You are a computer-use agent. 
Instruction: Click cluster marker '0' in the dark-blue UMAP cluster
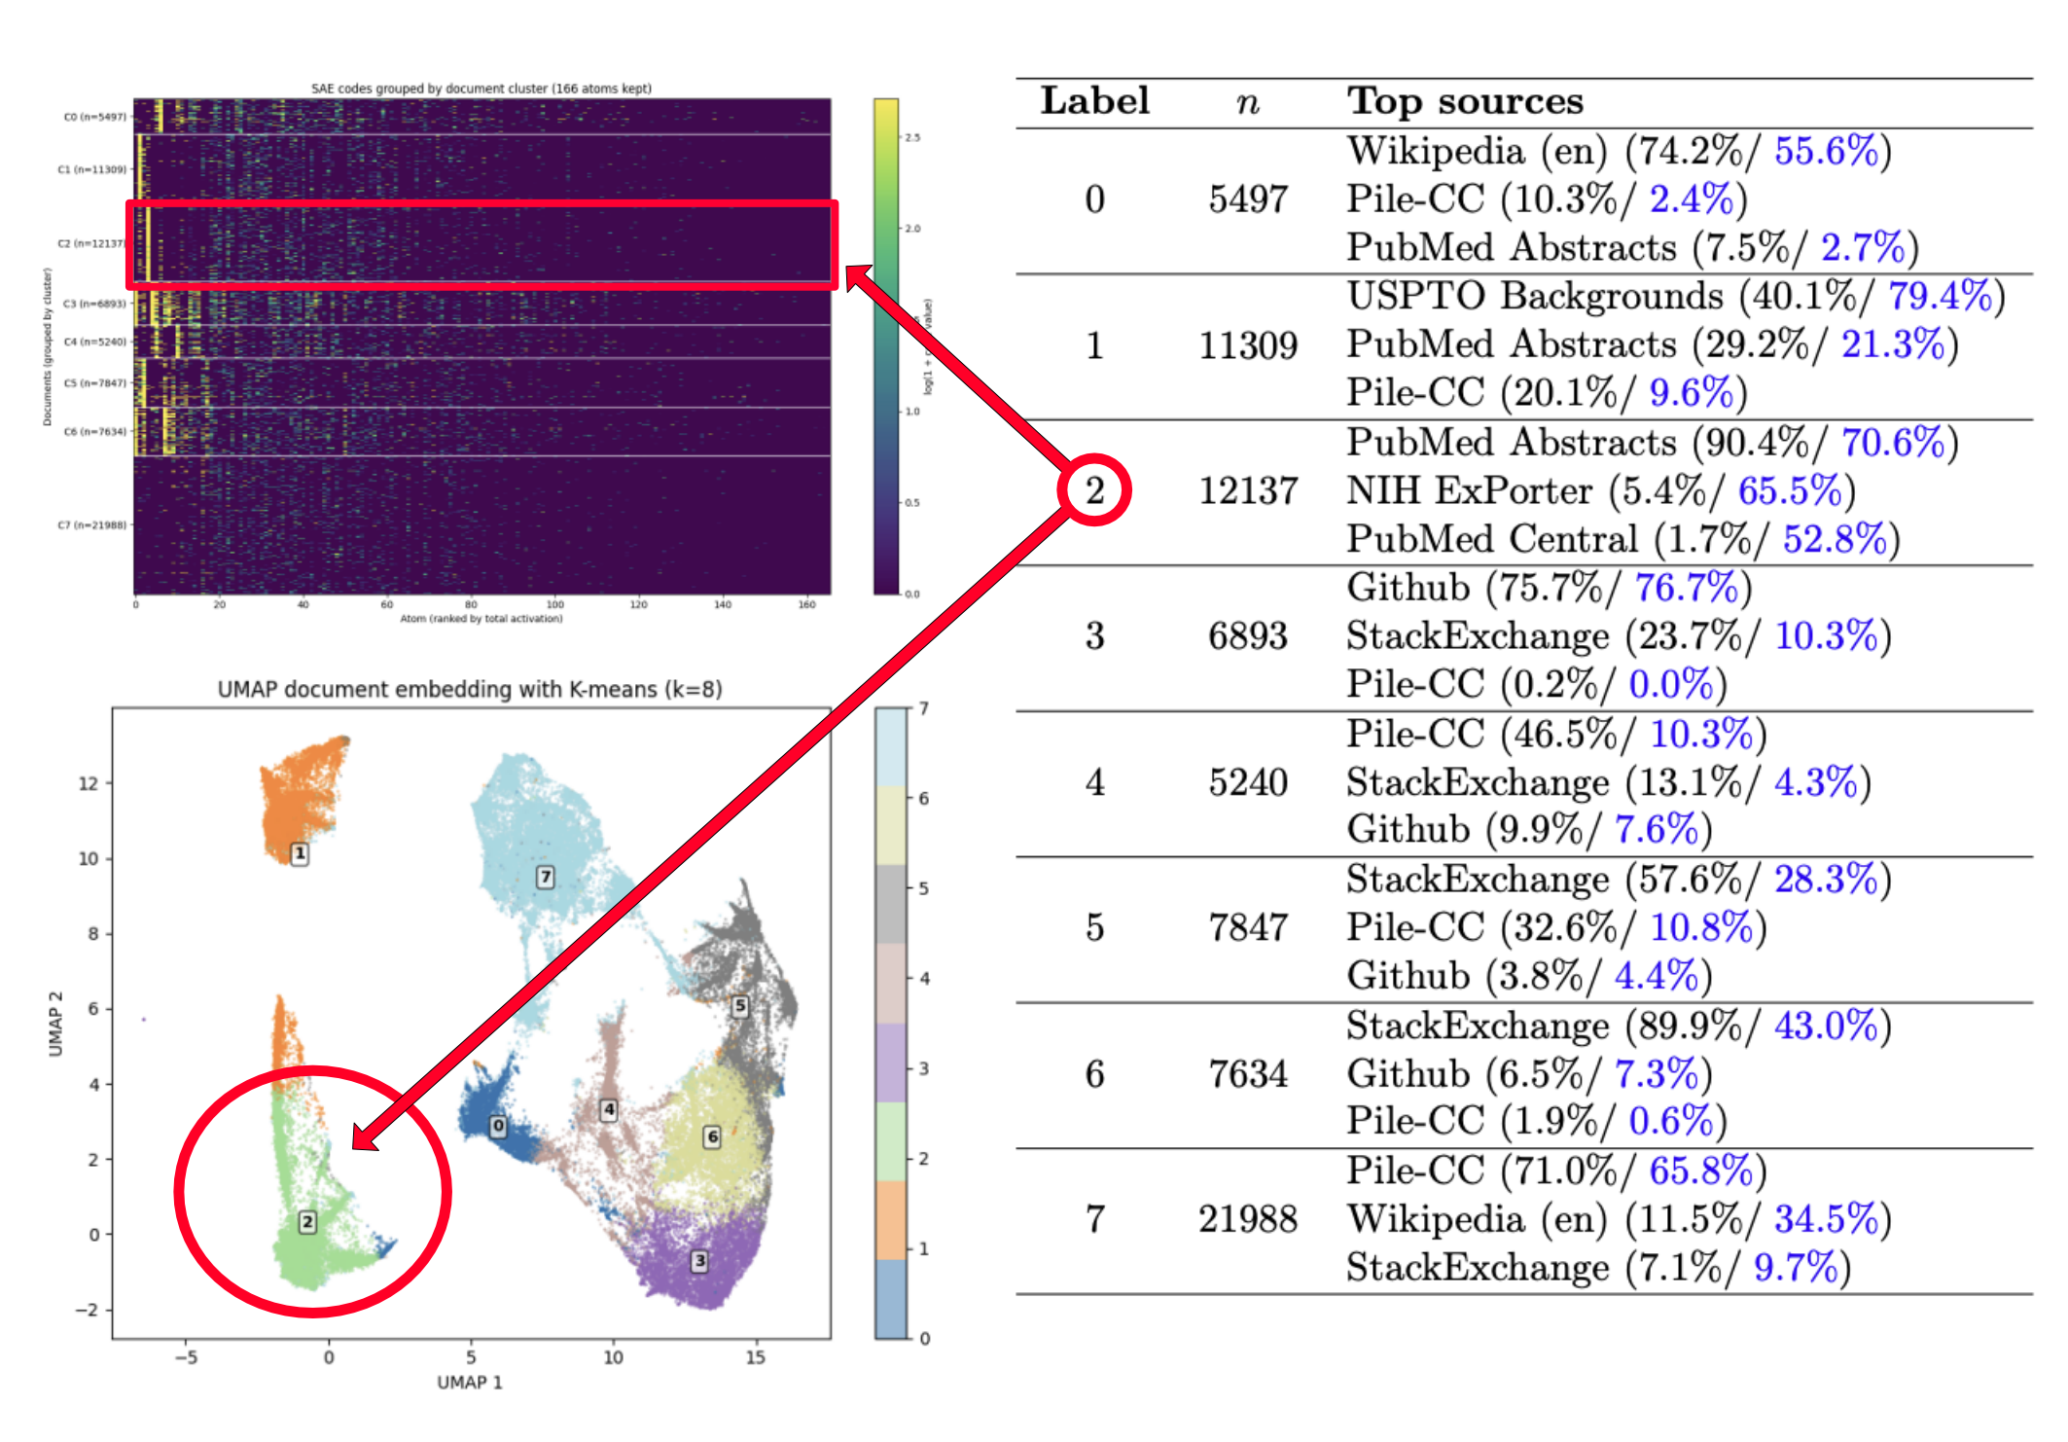[498, 1127]
